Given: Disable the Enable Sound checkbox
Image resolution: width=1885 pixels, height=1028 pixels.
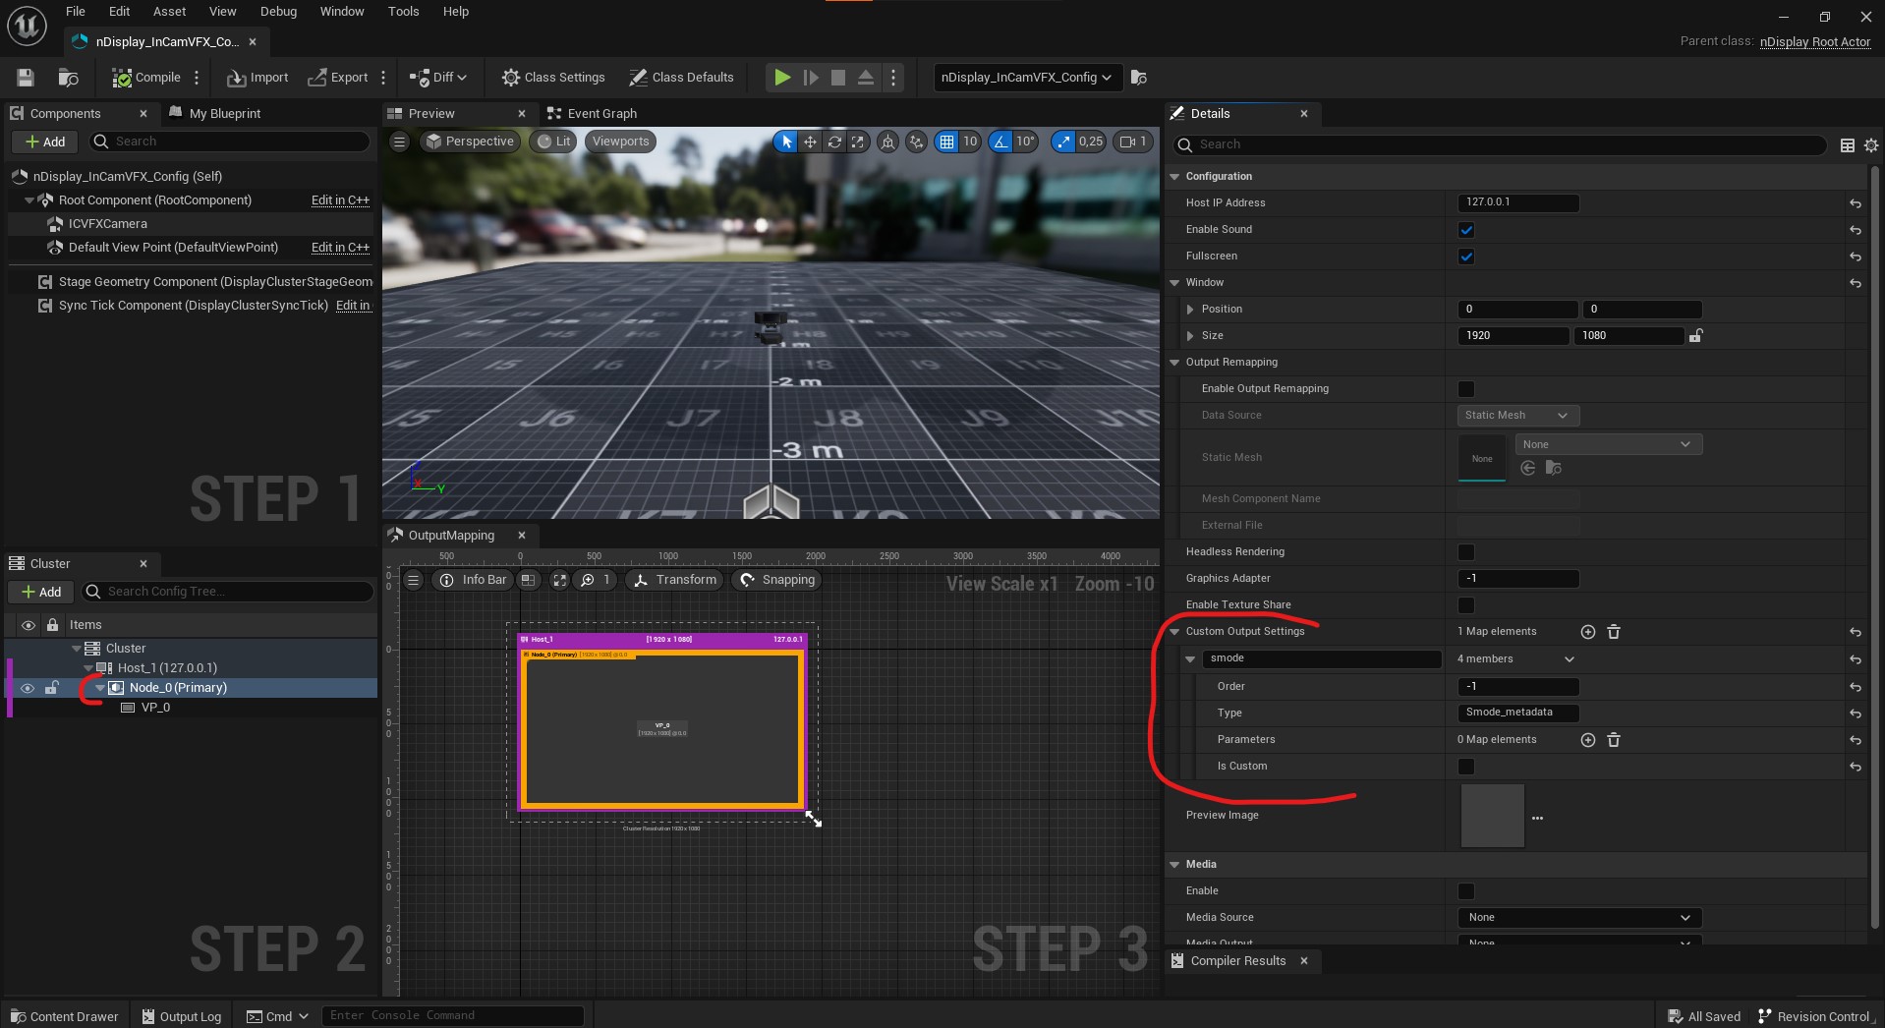Looking at the screenshot, I should (x=1465, y=230).
